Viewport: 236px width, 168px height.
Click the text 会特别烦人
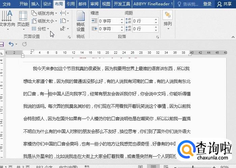point(34,119)
